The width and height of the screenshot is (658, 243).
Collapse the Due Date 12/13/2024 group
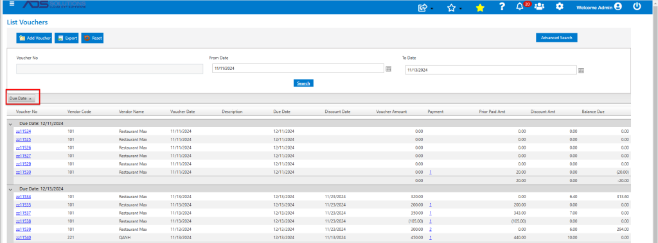pos(10,189)
